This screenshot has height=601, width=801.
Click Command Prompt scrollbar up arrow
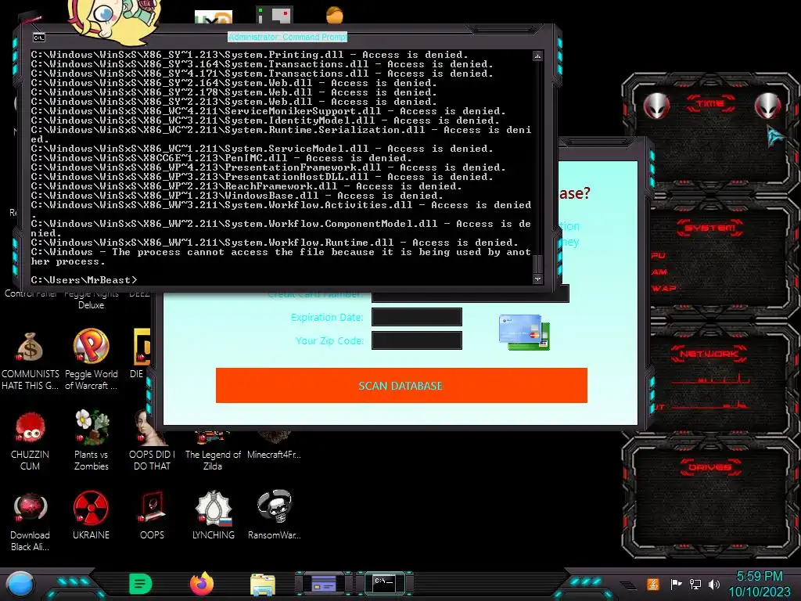pyautogui.click(x=537, y=56)
